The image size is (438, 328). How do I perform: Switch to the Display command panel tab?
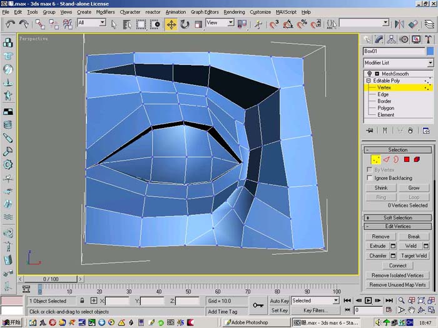coord(416,39)
